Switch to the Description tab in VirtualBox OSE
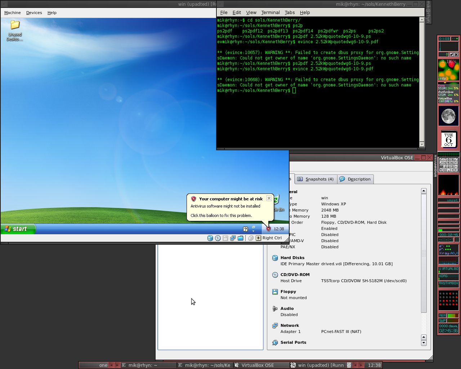The height and width of the screenshot is (369, 461). click(x=355, y=179)
